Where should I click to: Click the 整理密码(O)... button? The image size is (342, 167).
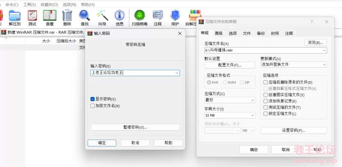[135, 127]
